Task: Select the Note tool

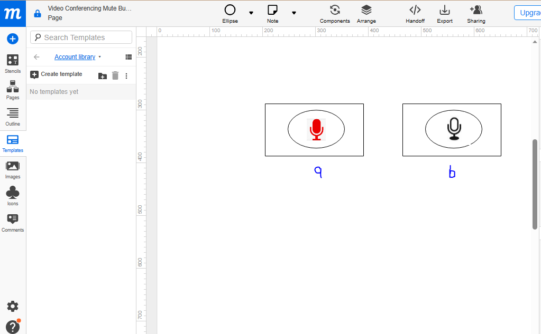Action: coord(272,13)
